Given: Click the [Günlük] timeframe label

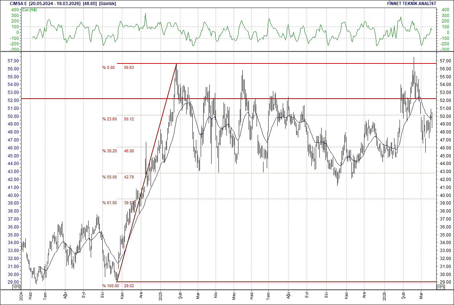Looking at the screenshot, I should tap(109, 3).
